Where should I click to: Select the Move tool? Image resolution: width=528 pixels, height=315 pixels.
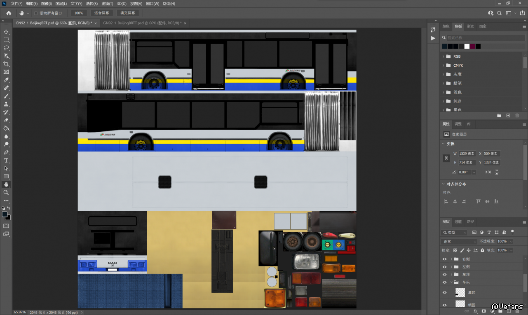point(6,32)
